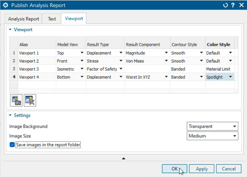
Task: Open Model View dropdown for Viewport 1
Action: click(82, 53)
